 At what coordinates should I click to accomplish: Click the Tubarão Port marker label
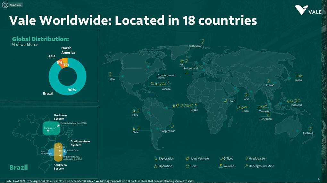pyautogui.click(x=72, y=150)
